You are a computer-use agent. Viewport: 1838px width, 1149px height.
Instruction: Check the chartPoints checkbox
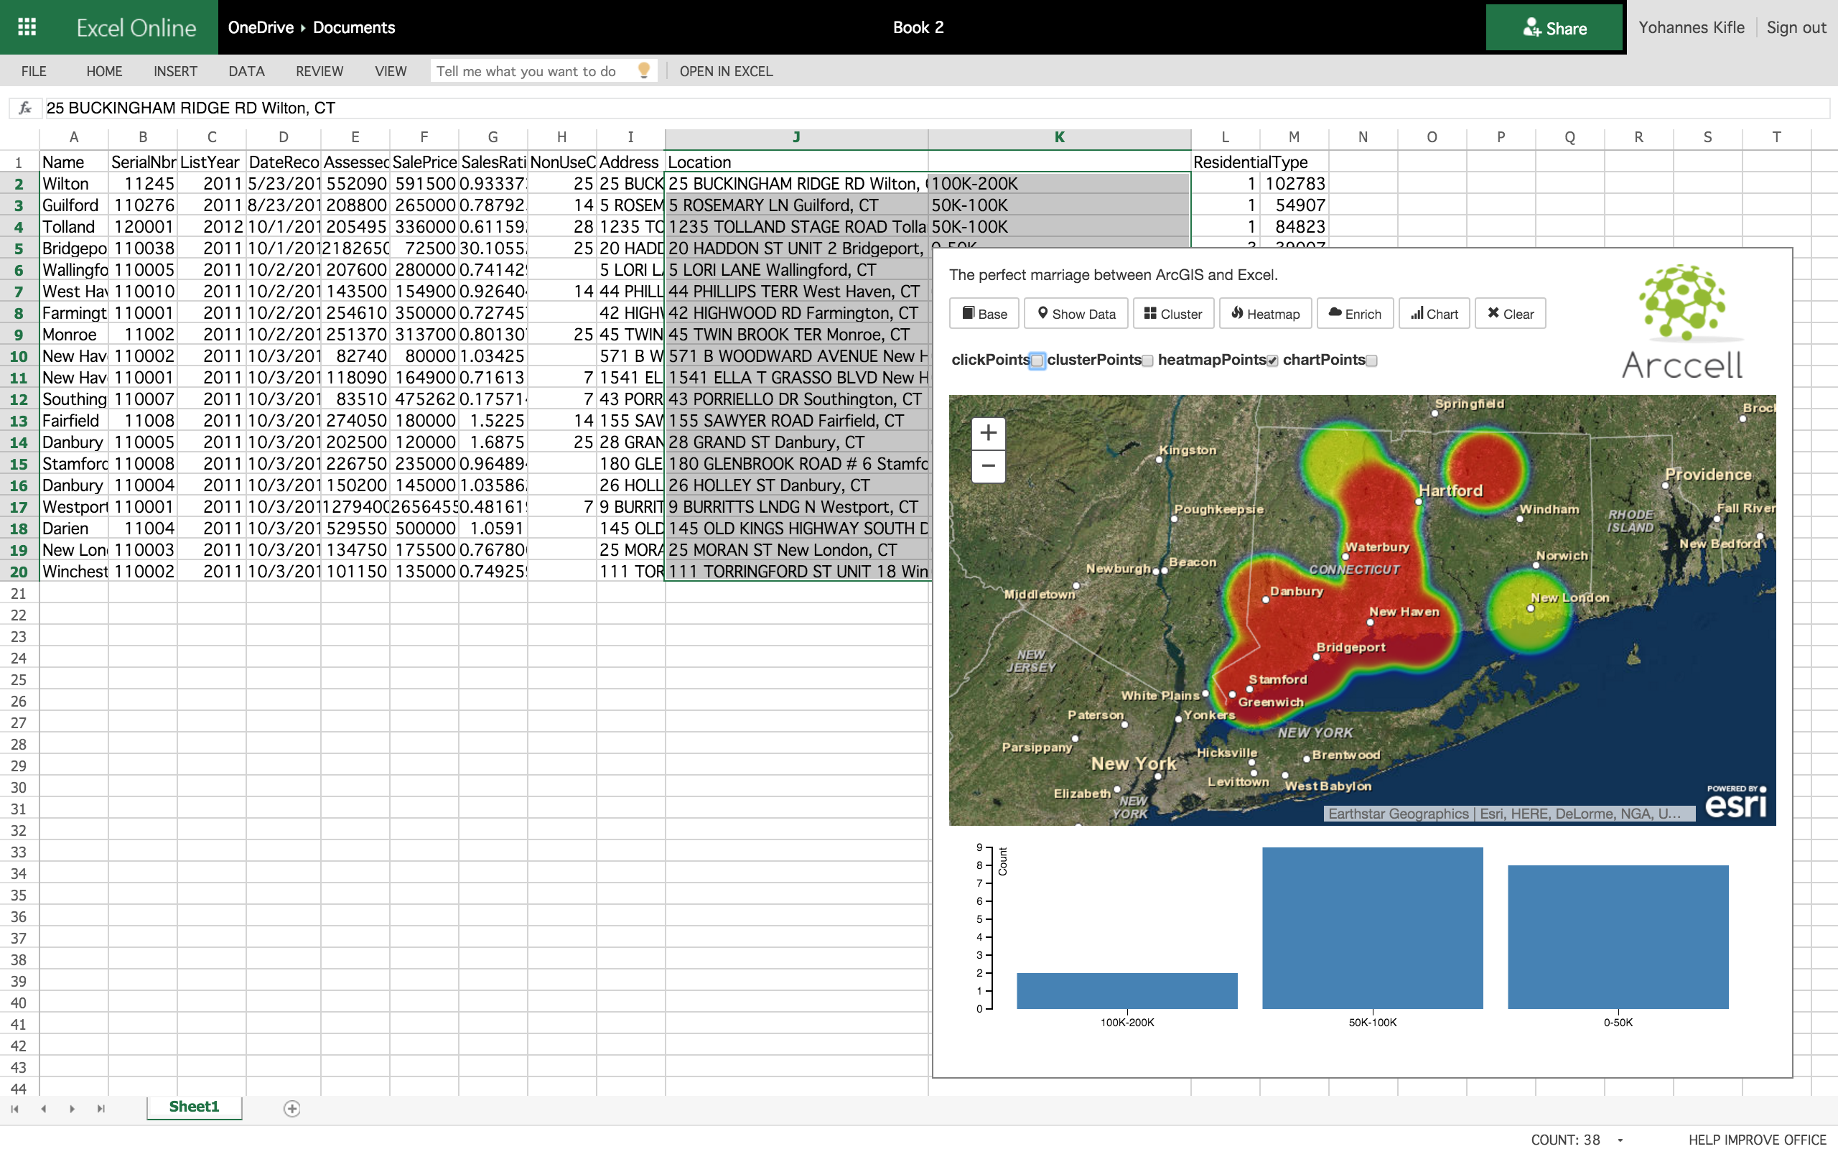pos(1371,361)
